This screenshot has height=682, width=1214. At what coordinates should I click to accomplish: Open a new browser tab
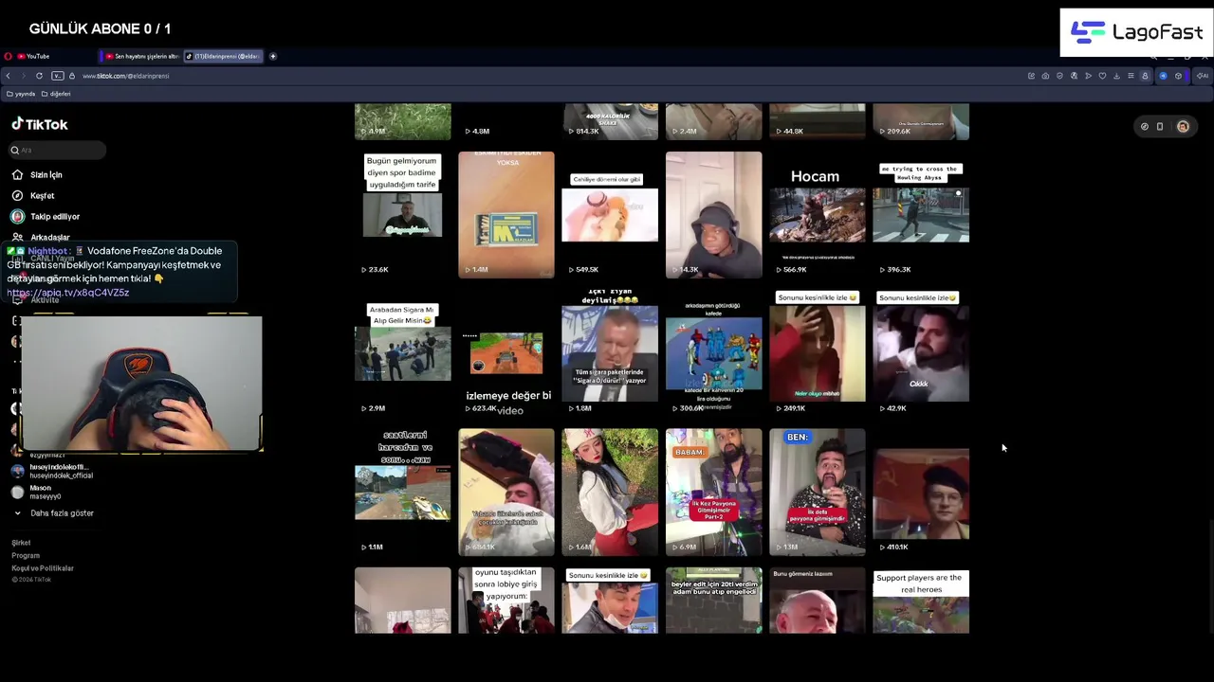tap(273, 56)
